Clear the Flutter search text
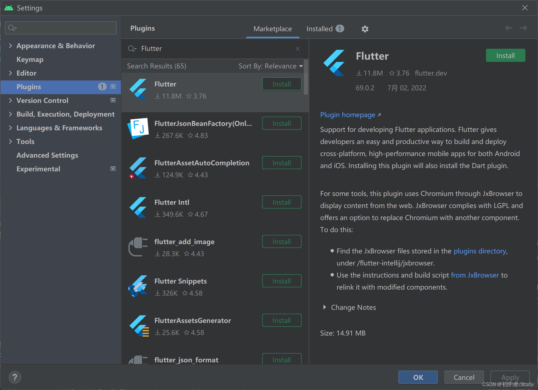 [x=298, y=49]
